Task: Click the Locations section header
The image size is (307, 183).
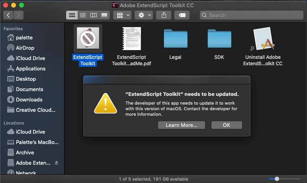Action: pyautogui.click(x=14, y=123)
